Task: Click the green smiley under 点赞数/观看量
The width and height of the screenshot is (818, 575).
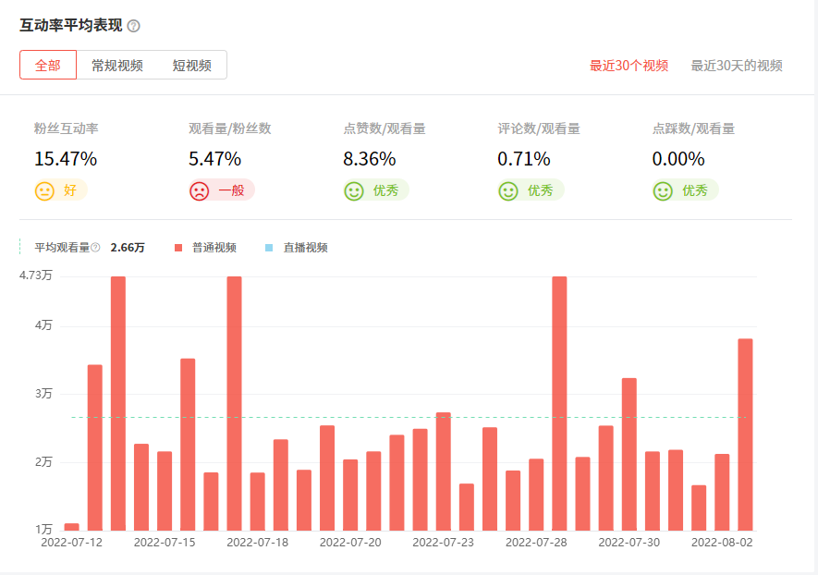Action: pos(353,191)
